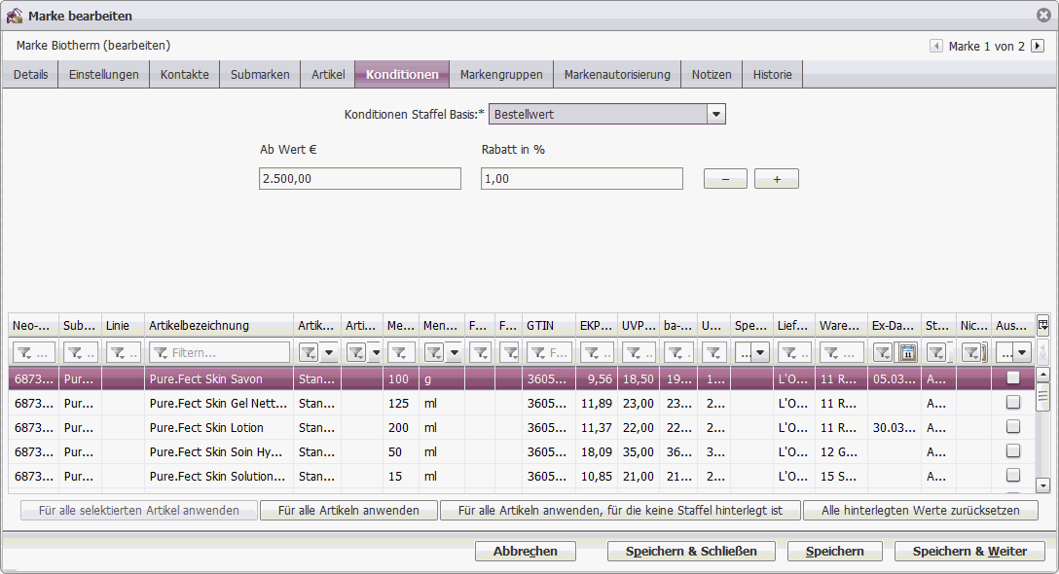Click the filter icon under the Ex-Da... column
Viewport: 1059px width, 574px height.
pyautogui.click(x=882, y=352)
